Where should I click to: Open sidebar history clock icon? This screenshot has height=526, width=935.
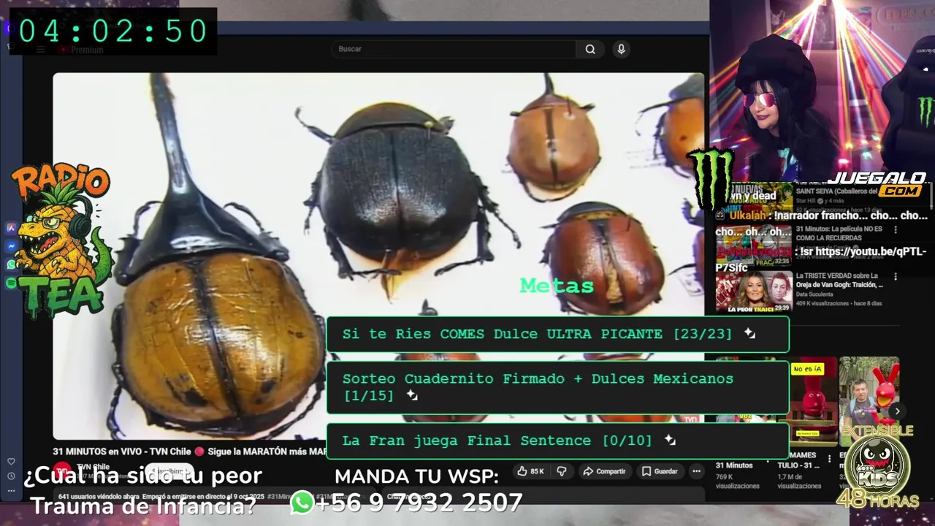click(x=11, y=476)
